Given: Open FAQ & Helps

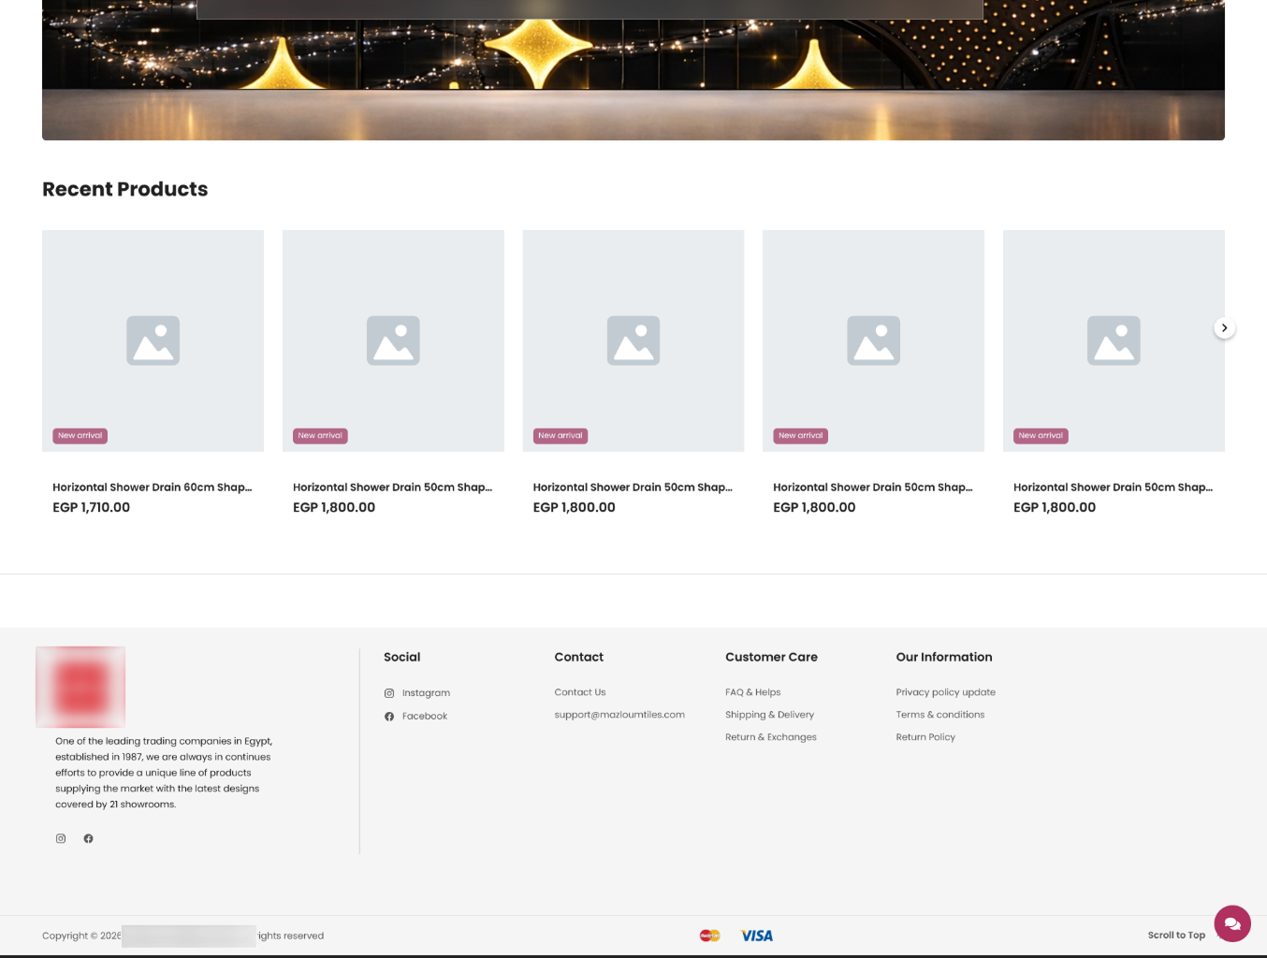Looking at the screenshot, I should [752, 691].
